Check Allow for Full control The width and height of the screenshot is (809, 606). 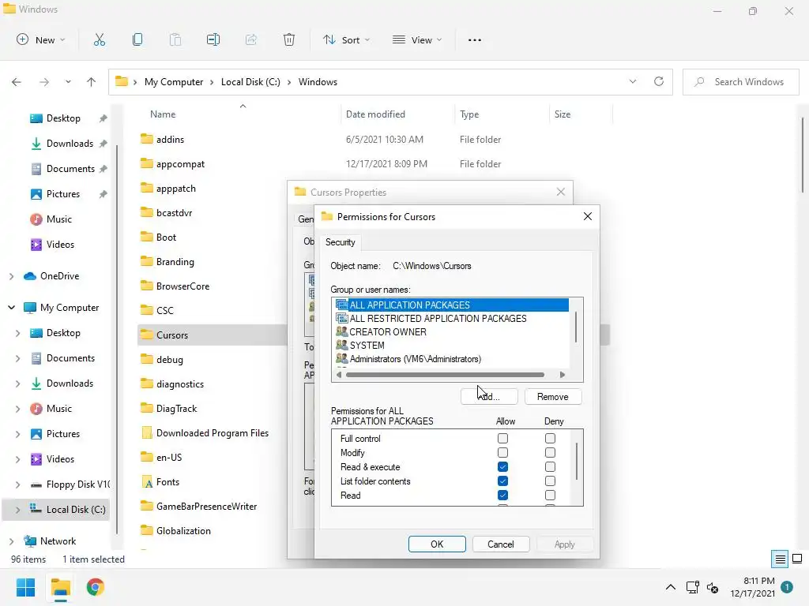coord(502,439)
